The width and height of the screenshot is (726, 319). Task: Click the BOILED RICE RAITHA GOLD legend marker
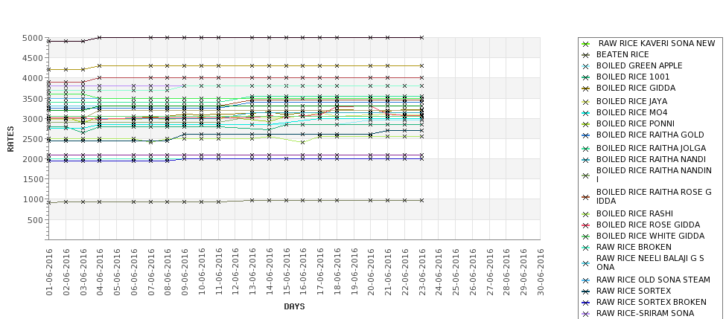tap(586, 135)
